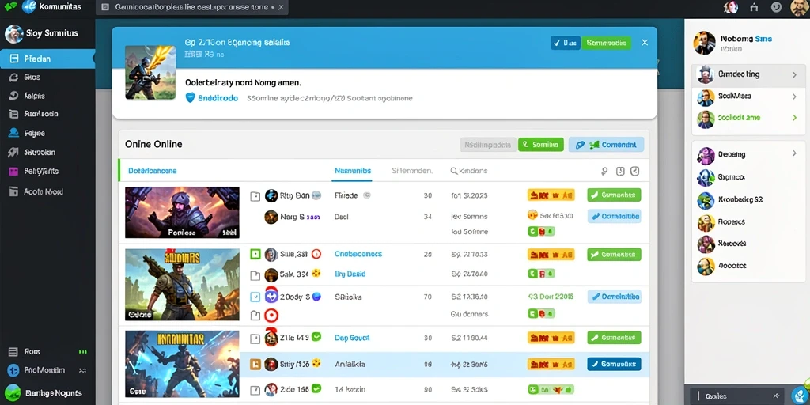The image size is (810, 405).
Task: Open the Kombeitg S2 friend avatar
Action: (706, 199)
